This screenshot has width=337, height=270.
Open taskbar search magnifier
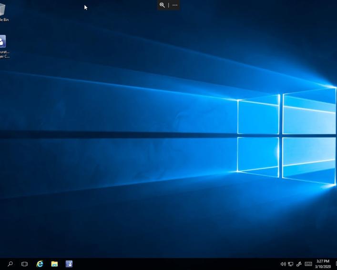[x=10, y=264]
